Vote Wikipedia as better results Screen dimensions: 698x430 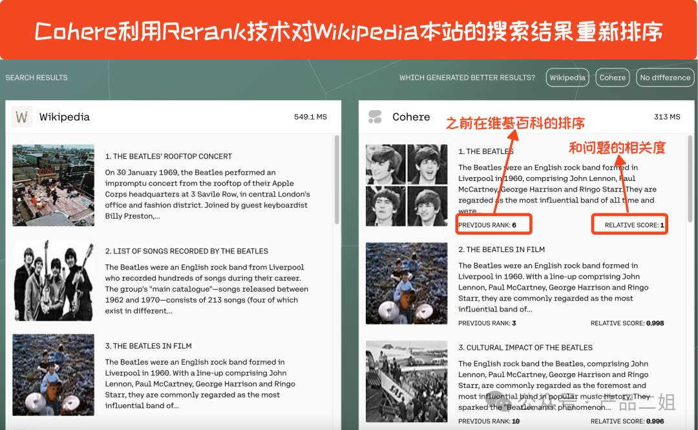coord(567,78)
